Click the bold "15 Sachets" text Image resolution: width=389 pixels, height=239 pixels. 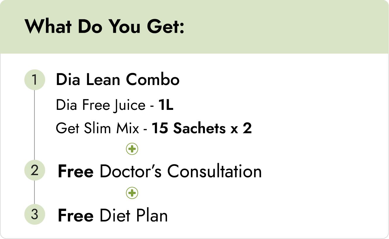[x=189, y=128]
